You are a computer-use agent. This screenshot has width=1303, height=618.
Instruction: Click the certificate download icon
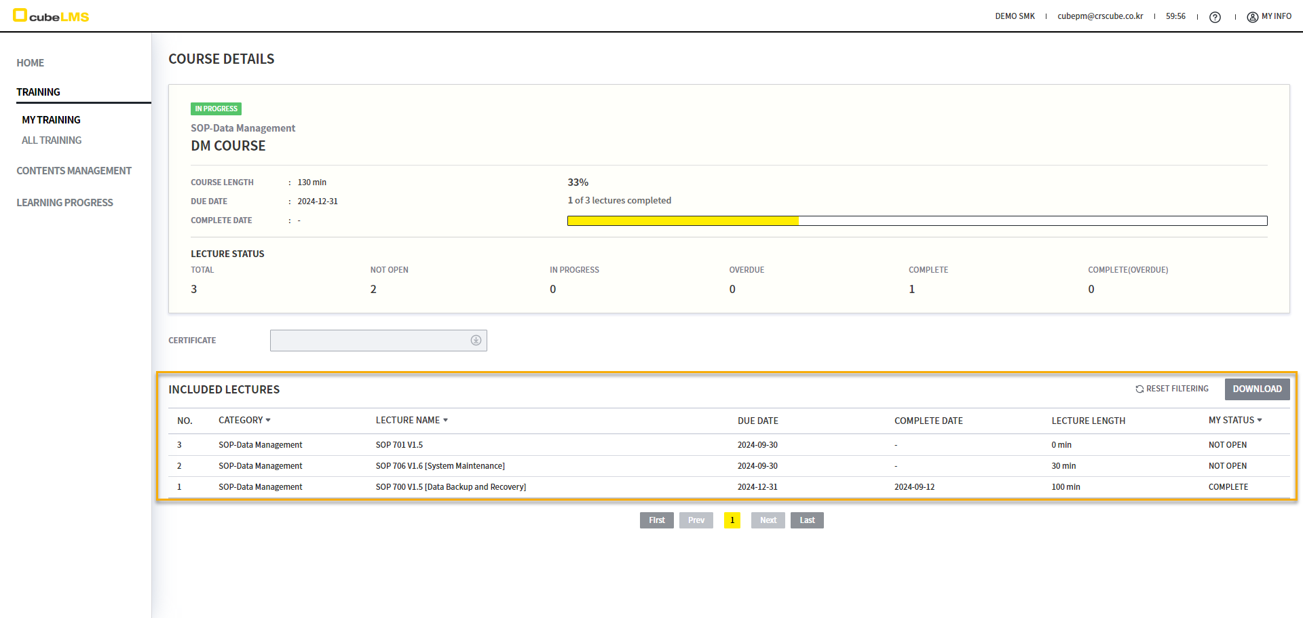(476, 341)
